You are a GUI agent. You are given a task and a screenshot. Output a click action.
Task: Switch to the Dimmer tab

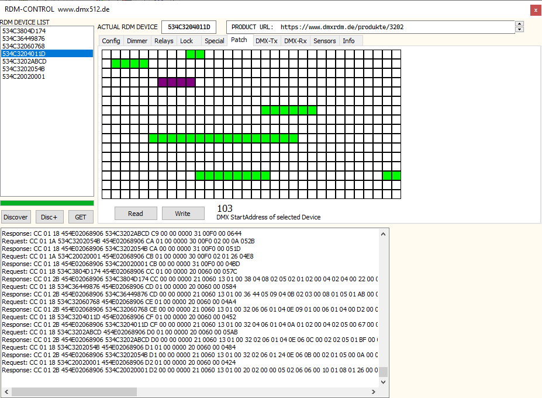coord(137,41)
